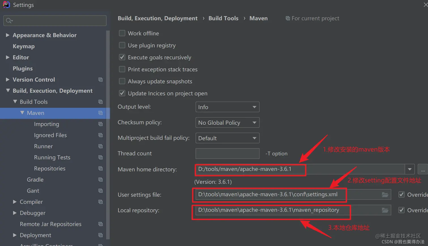Screen dimensions: 428x246
Task: Open Gradle settings page
Action: click(35, 180)
